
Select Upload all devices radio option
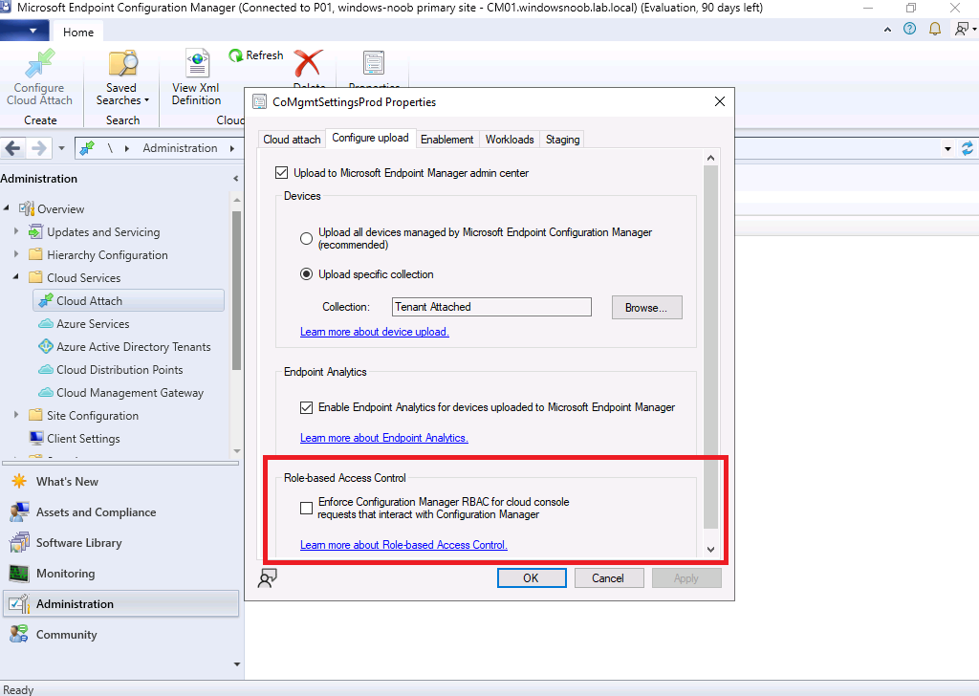tap(306, 238)
